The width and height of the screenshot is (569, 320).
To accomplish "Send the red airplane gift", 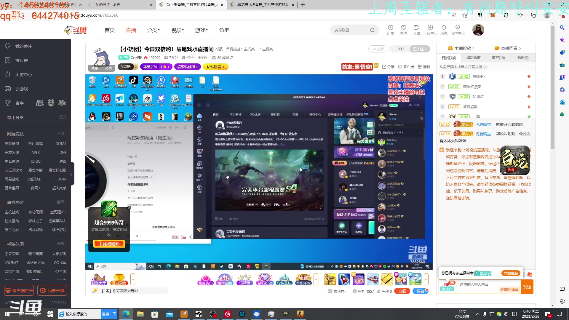I will [x=373, y=279].
